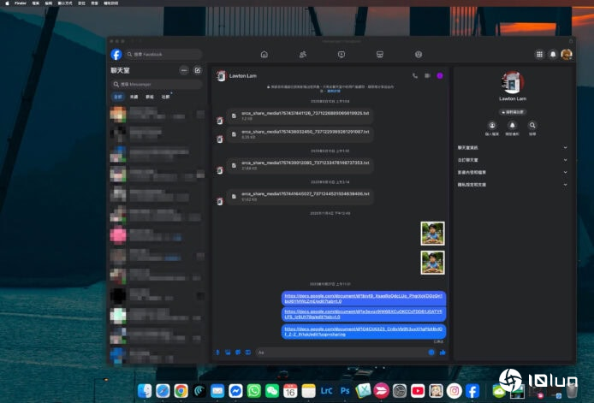This screenshot has height=403, width=594.
Task: Click the compose new message icon
Action: [198, 70]
